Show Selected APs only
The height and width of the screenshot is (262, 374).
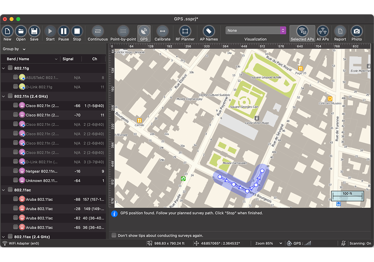click(x=302, y=33)
